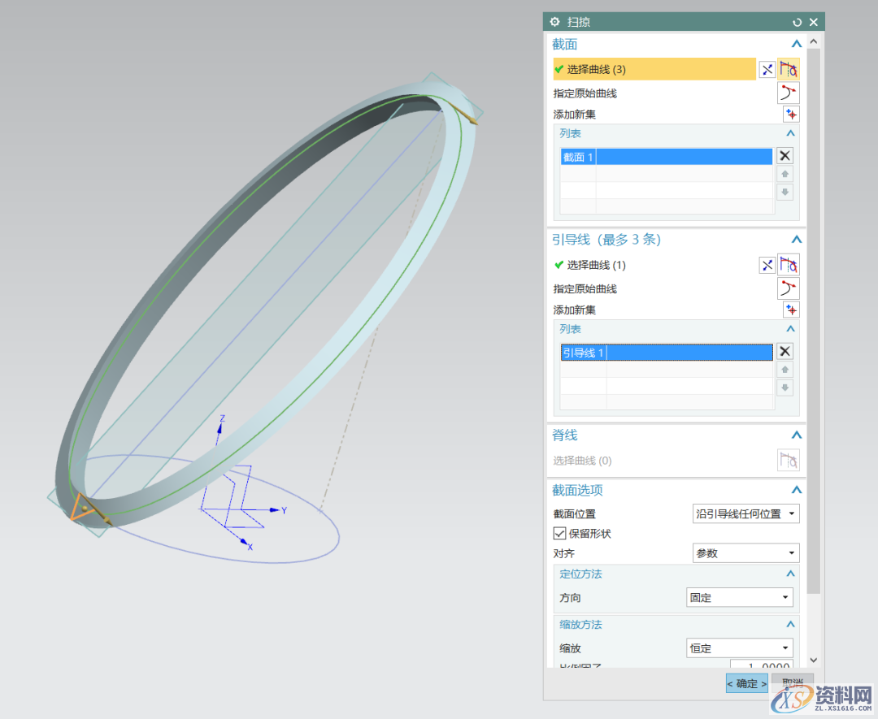Delete 引导线 1 using the X icon
This screenshot has width=878, height=719.
tap(784, 351)
